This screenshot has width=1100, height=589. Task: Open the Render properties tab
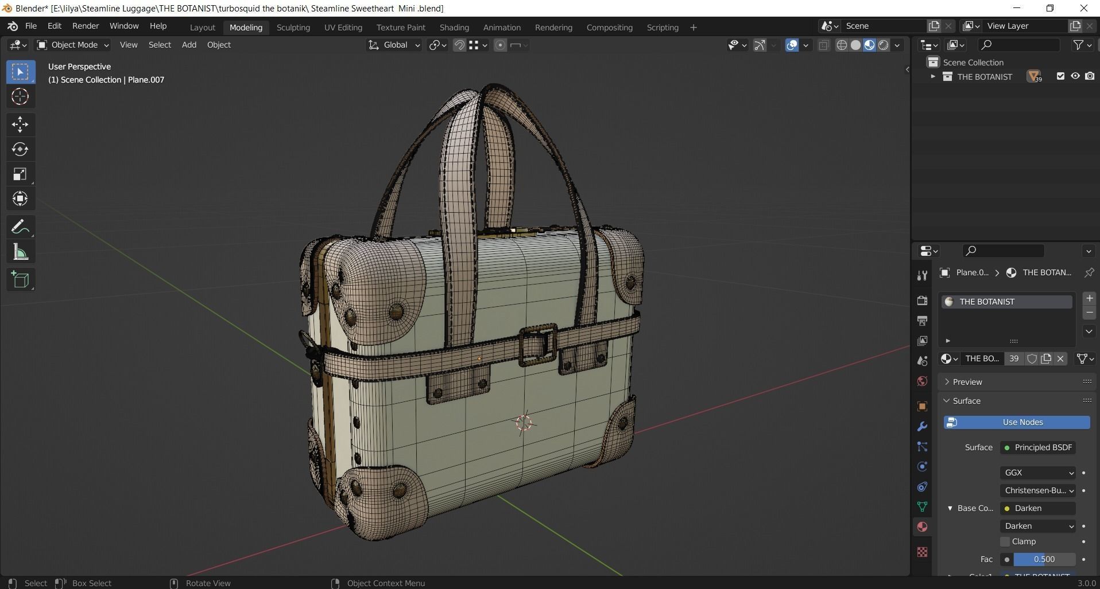[922, 301]
